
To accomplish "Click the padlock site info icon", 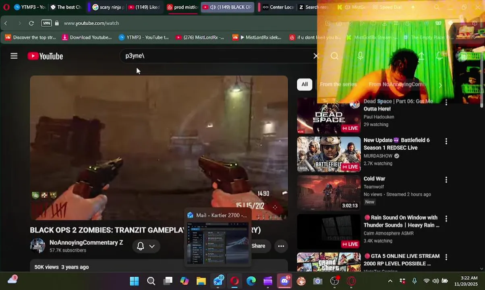I will point(57,23).
